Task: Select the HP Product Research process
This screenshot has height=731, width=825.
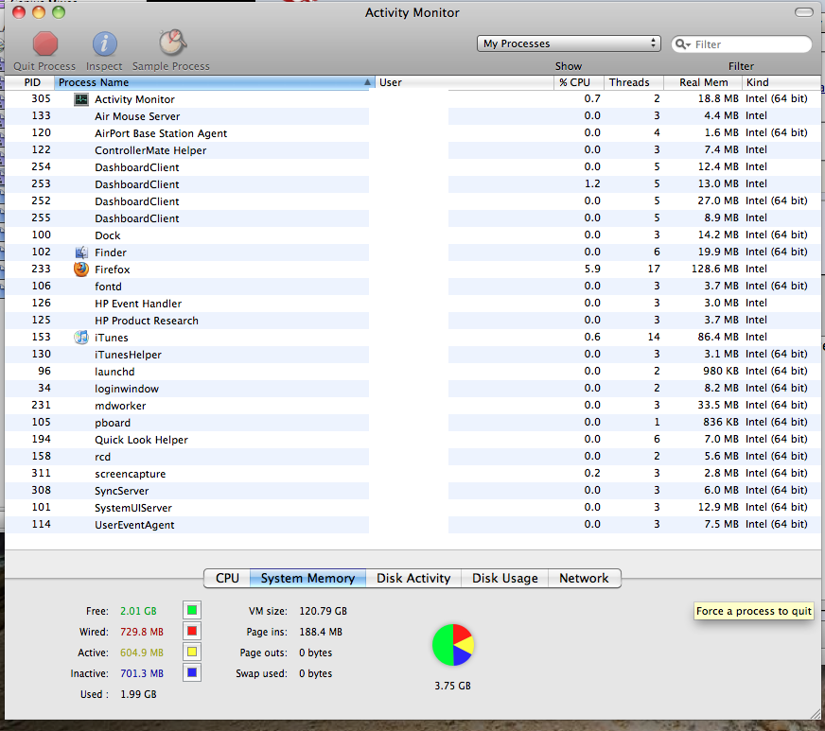Action: coord(412,321)
